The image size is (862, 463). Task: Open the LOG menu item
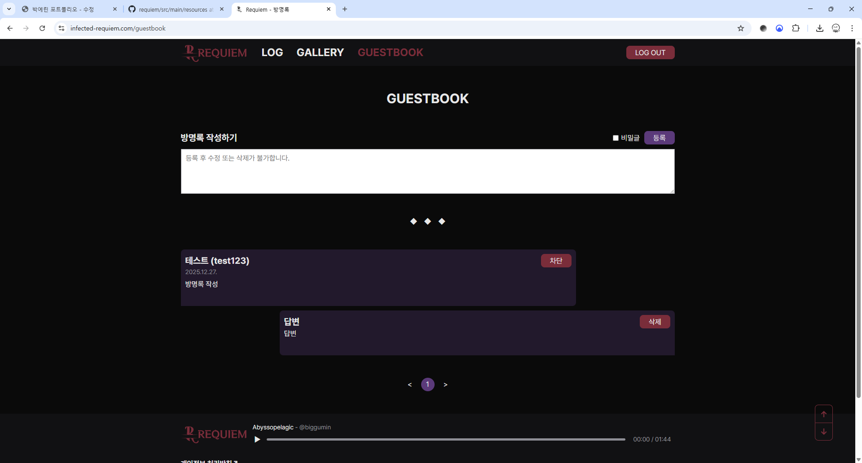(x=272, y=52)
